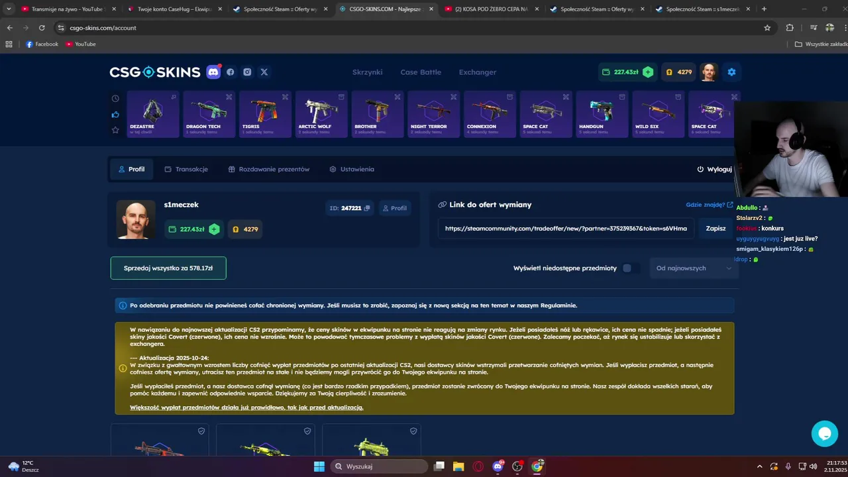Toggle Wyświetl niedostępne przedmioty switch
This screenshot has width=848, height=477.
[x=631, y=268]
